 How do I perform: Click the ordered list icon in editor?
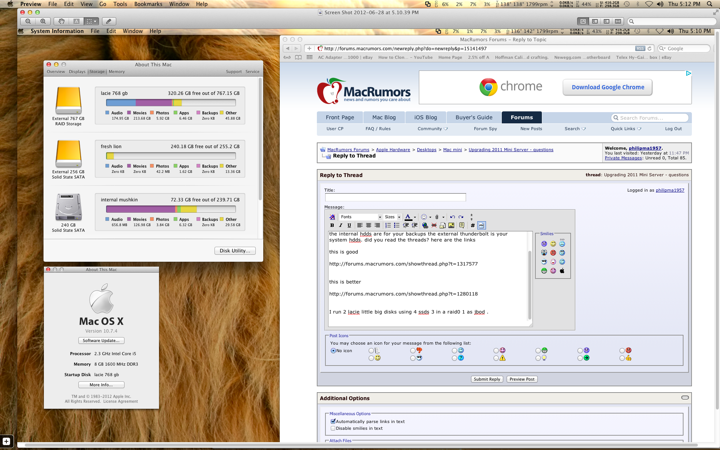(x=388, y=225)
